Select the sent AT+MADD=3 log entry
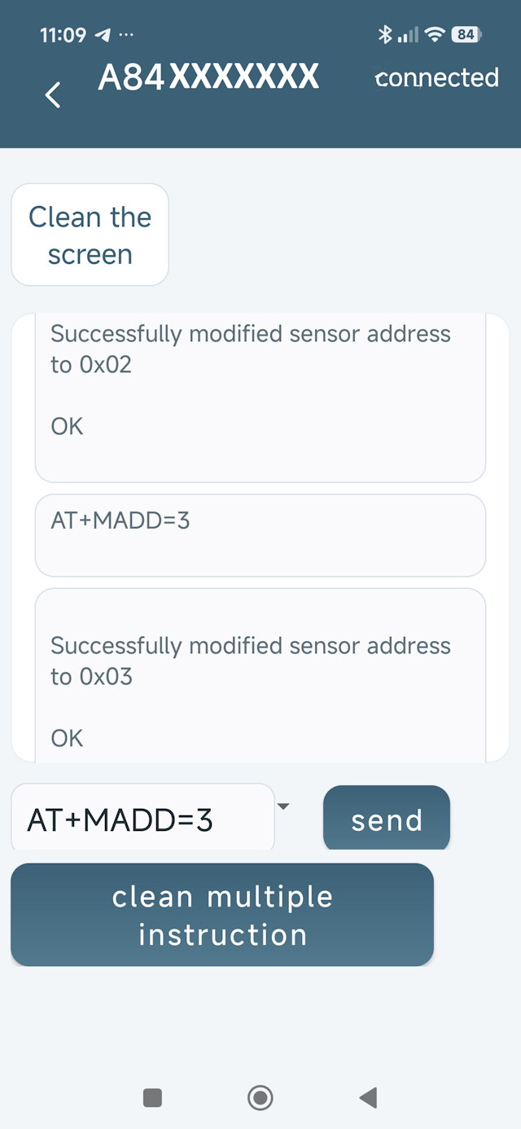Screen dimensions: 521x1129 [260, 534]
